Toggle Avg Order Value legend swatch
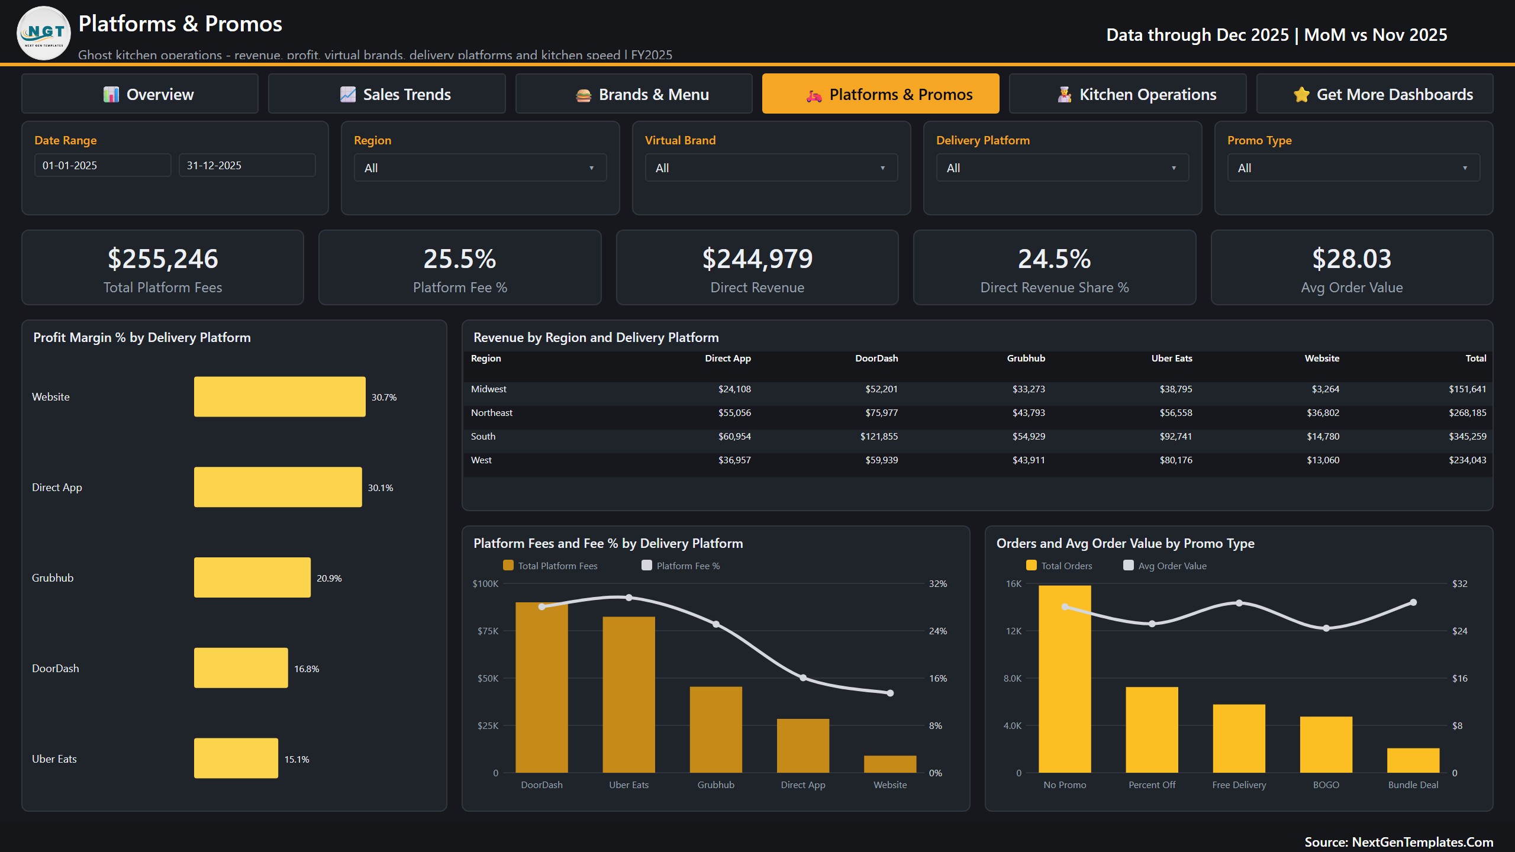 [x=1129, y=566]
